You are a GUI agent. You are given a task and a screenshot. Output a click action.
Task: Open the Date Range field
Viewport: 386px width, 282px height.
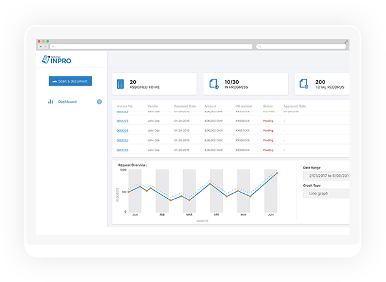(326, 176)
